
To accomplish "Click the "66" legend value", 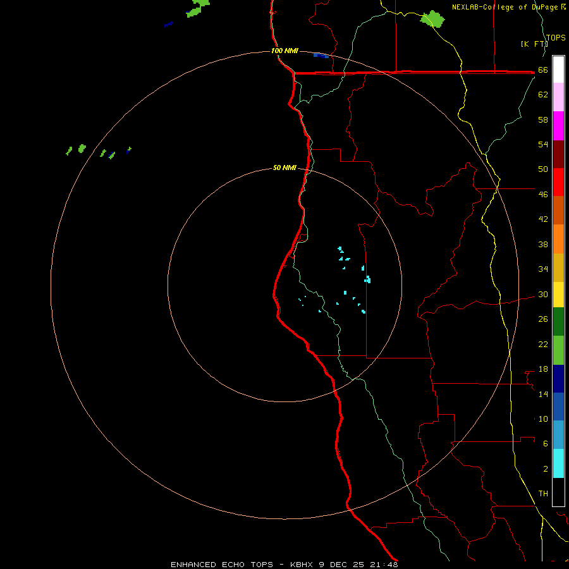I will click(543, 70).
